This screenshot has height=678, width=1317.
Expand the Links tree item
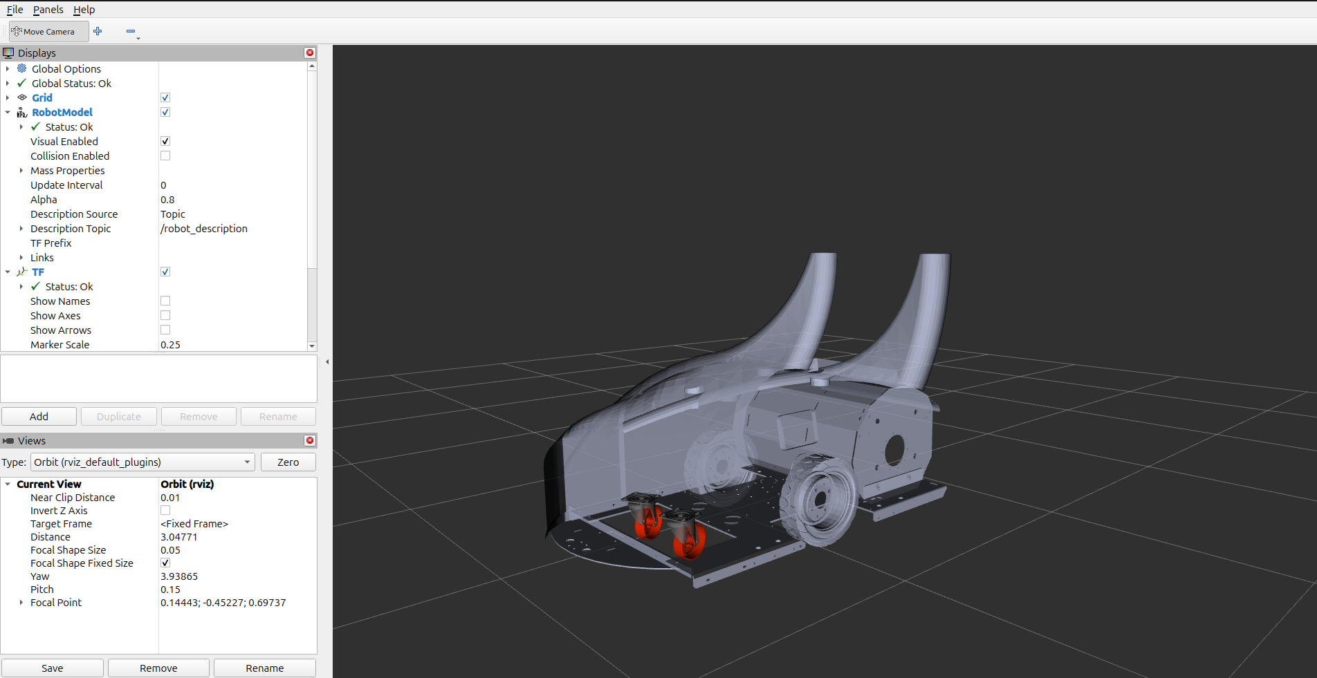[21, 257]
